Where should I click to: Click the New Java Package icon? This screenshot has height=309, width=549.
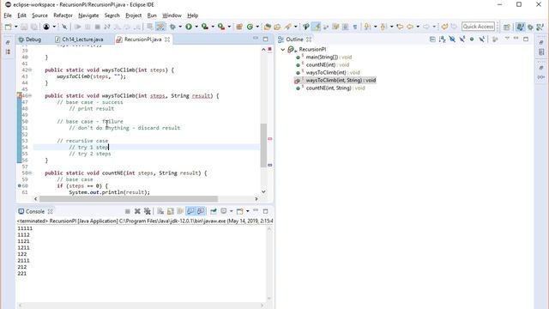tap(239, 27)
